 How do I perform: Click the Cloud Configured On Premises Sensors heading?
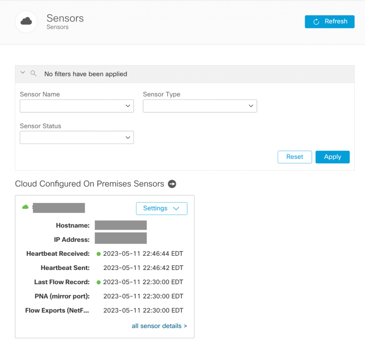pos(89,184)
